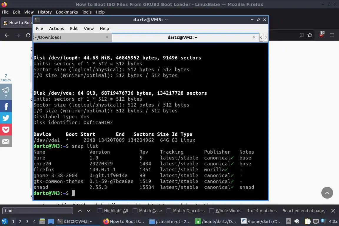Click the How to Boot Firefox tab
This screenshot has height=226, width=339.
click(17, 23)
